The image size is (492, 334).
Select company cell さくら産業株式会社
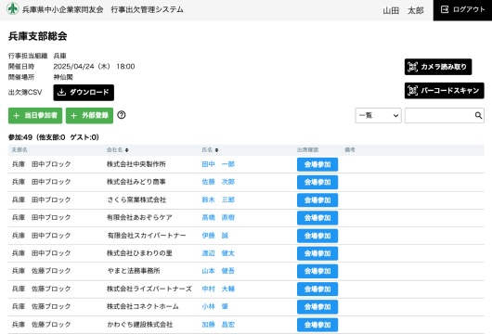click(x=136, y=199)
